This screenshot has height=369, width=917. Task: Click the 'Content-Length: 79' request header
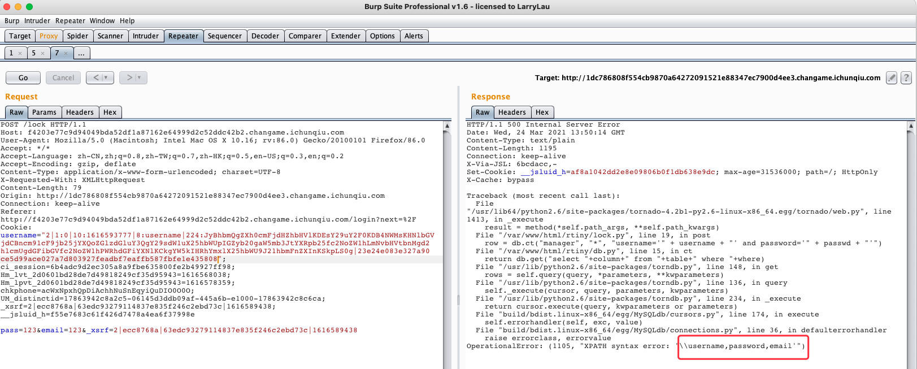[x=41, y=188]
